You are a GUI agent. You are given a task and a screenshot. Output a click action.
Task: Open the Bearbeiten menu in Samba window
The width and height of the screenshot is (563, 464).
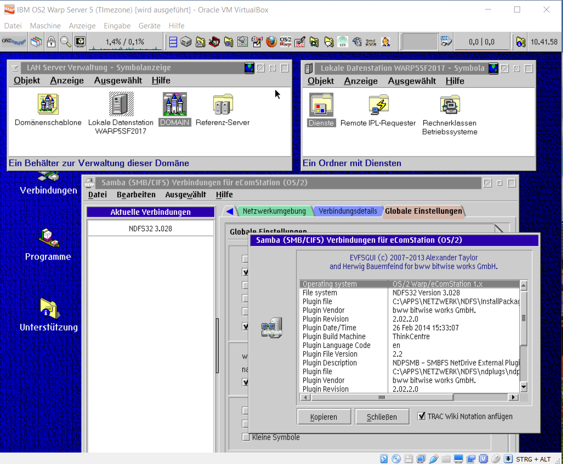[136, 194]
